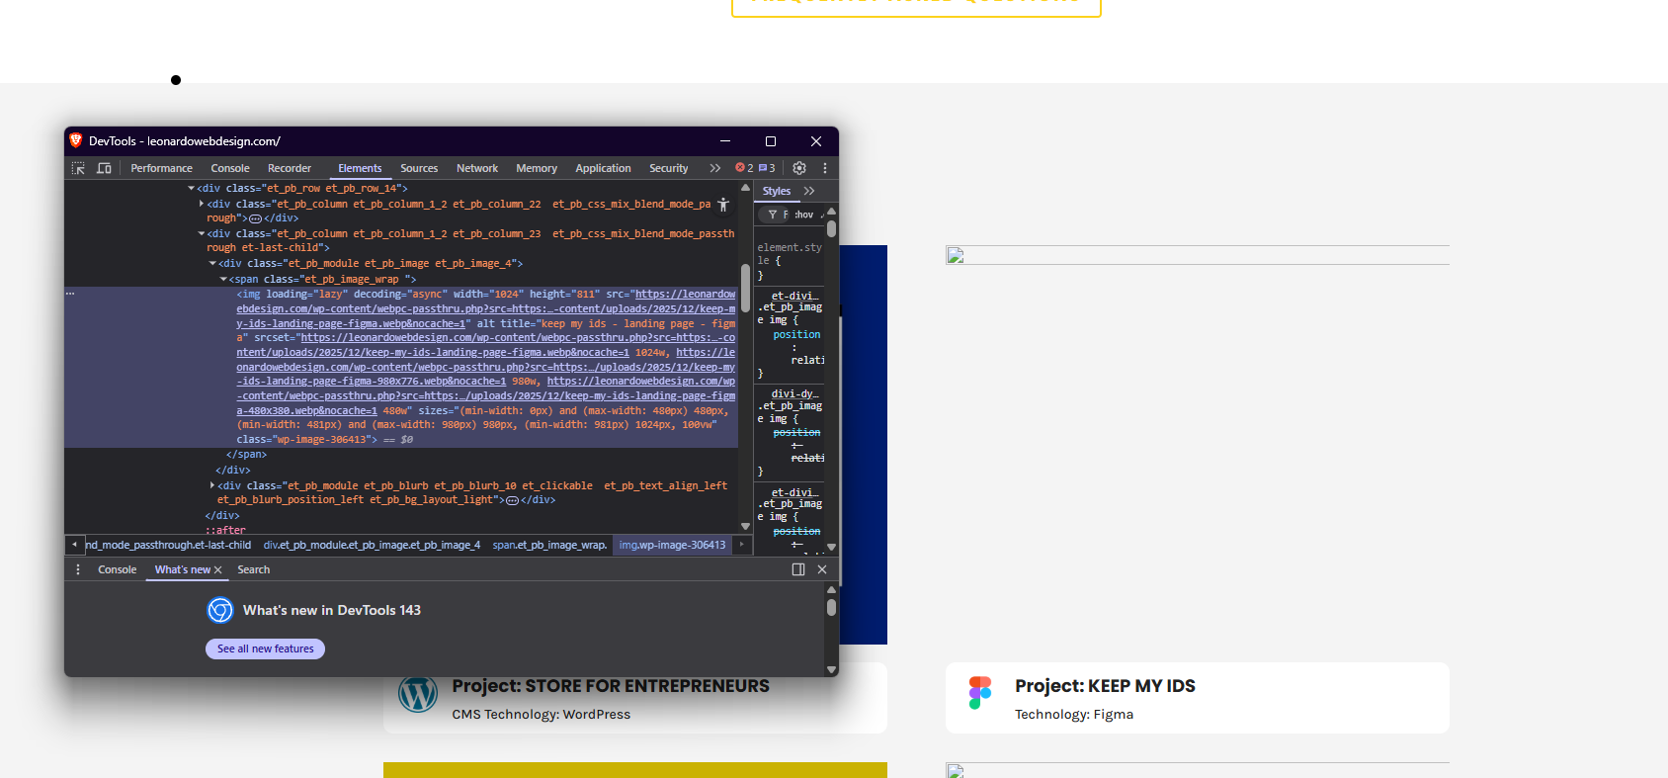
Task: Select span.et_pb_image_wrap in the breadcrumb bar
Action: (x=549, y=545)
